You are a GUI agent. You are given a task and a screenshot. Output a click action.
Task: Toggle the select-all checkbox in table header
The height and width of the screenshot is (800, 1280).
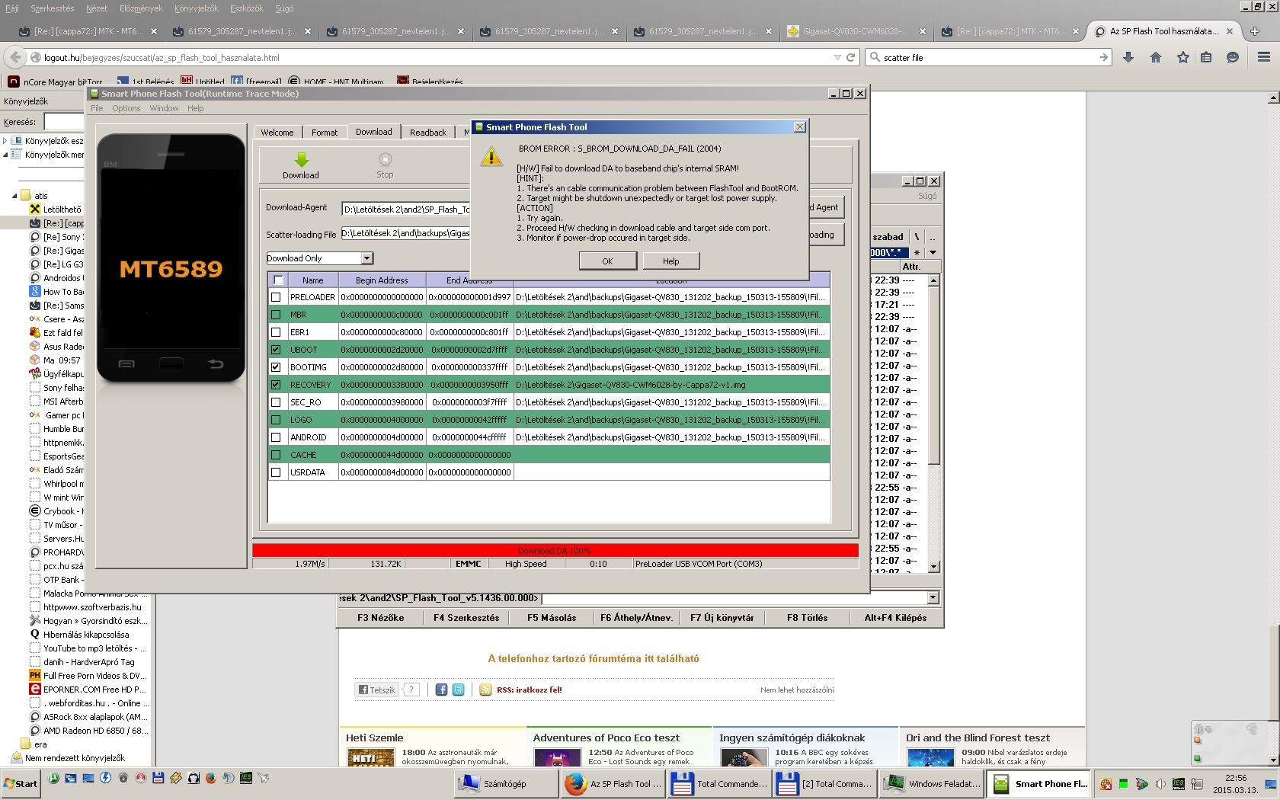point(278,280)
